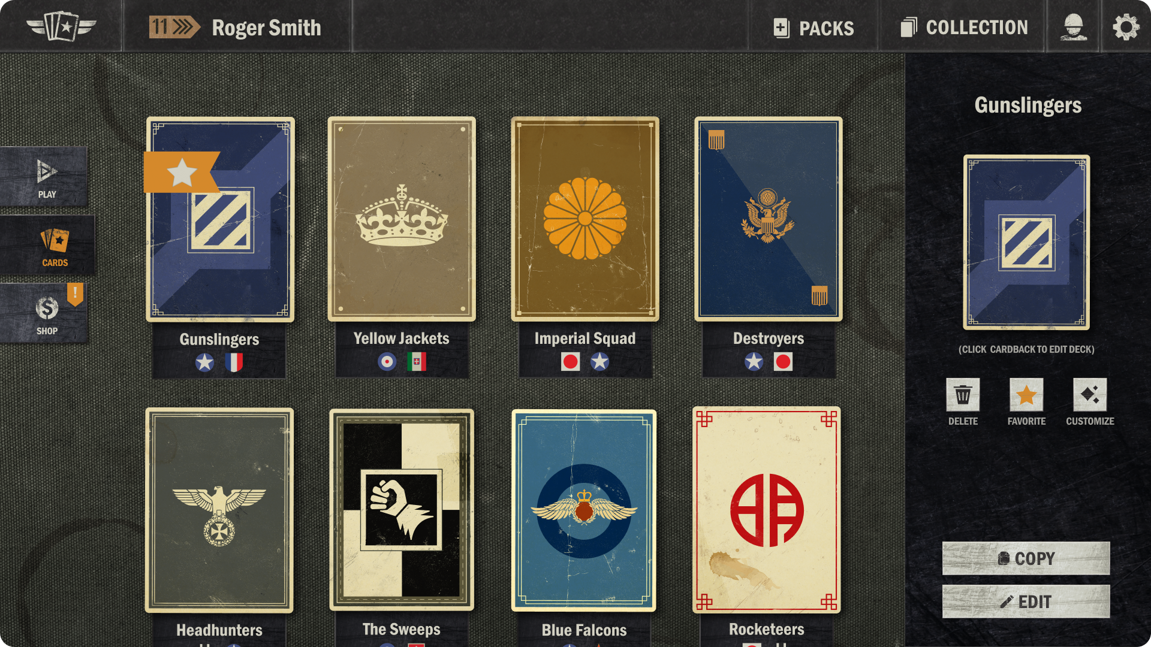Open the Packs menu
Screen dimensions: 1151x647
click(813, 28)
